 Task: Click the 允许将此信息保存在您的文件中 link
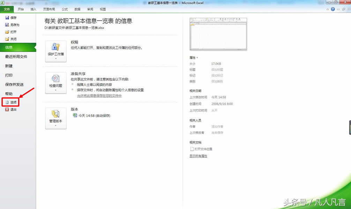coord(99,96)
